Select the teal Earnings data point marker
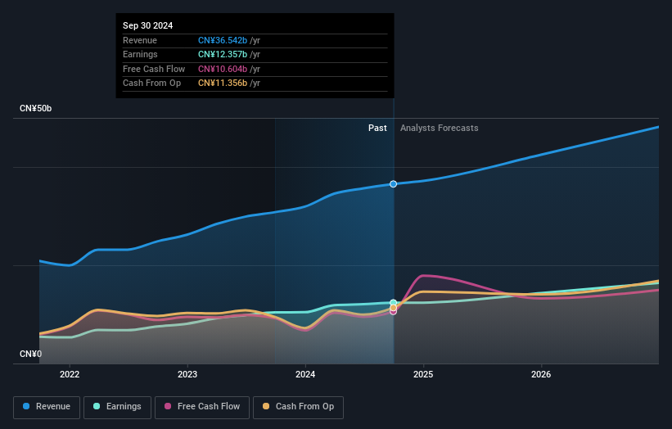672x429 pixels. [x=393, y=303]
